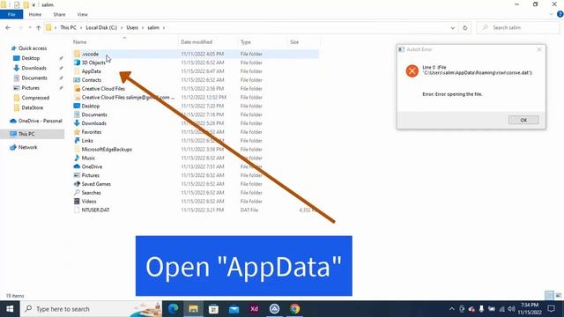Sort by Size column header

294,42
